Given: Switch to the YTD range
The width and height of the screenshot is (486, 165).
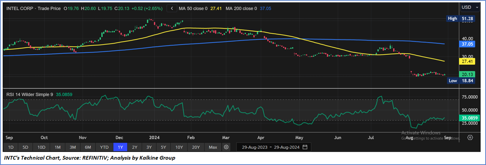Looking at the screenshot, I should click(x=104, y=147).
